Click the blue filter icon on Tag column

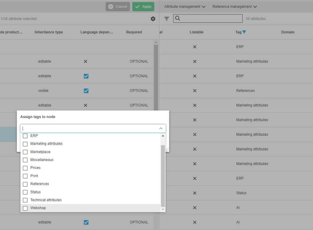244,32
